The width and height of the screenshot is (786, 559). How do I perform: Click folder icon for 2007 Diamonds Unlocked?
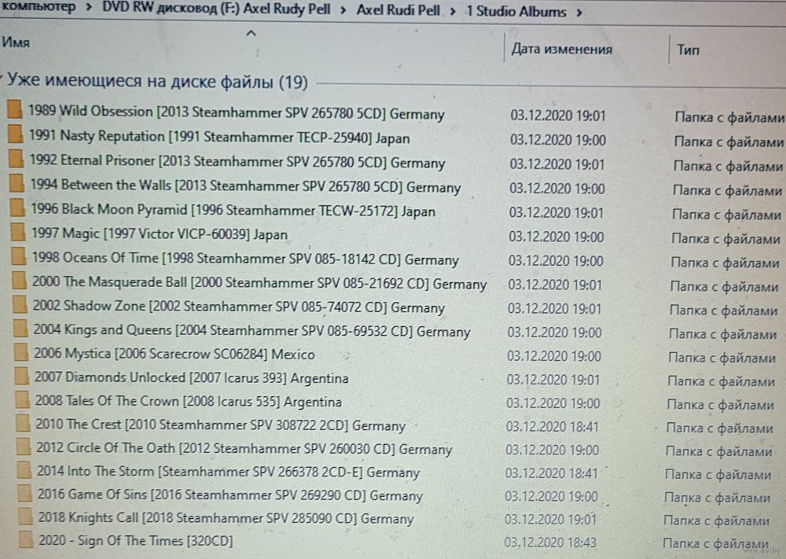click(x=21, y=376)
